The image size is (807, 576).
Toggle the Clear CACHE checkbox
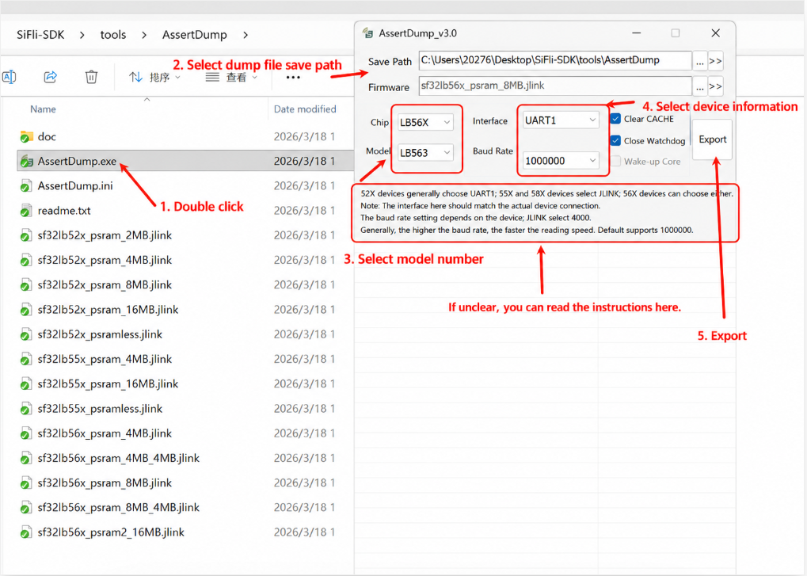615,119
